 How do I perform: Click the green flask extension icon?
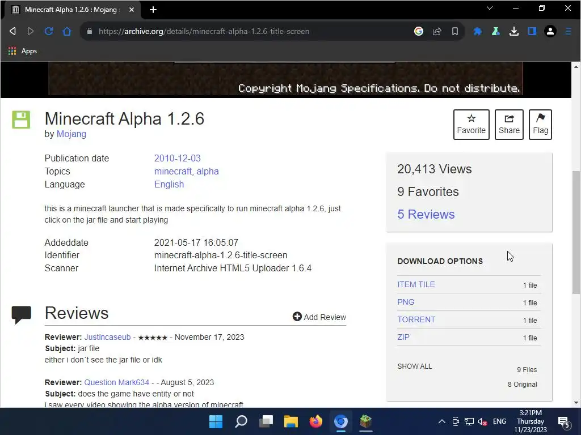[x=496, y=32]
